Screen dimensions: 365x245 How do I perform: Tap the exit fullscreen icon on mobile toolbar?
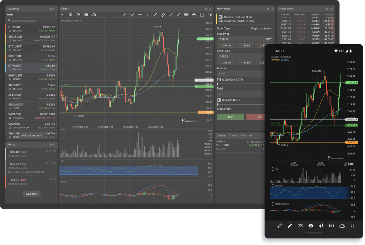(x=352, y=226)
